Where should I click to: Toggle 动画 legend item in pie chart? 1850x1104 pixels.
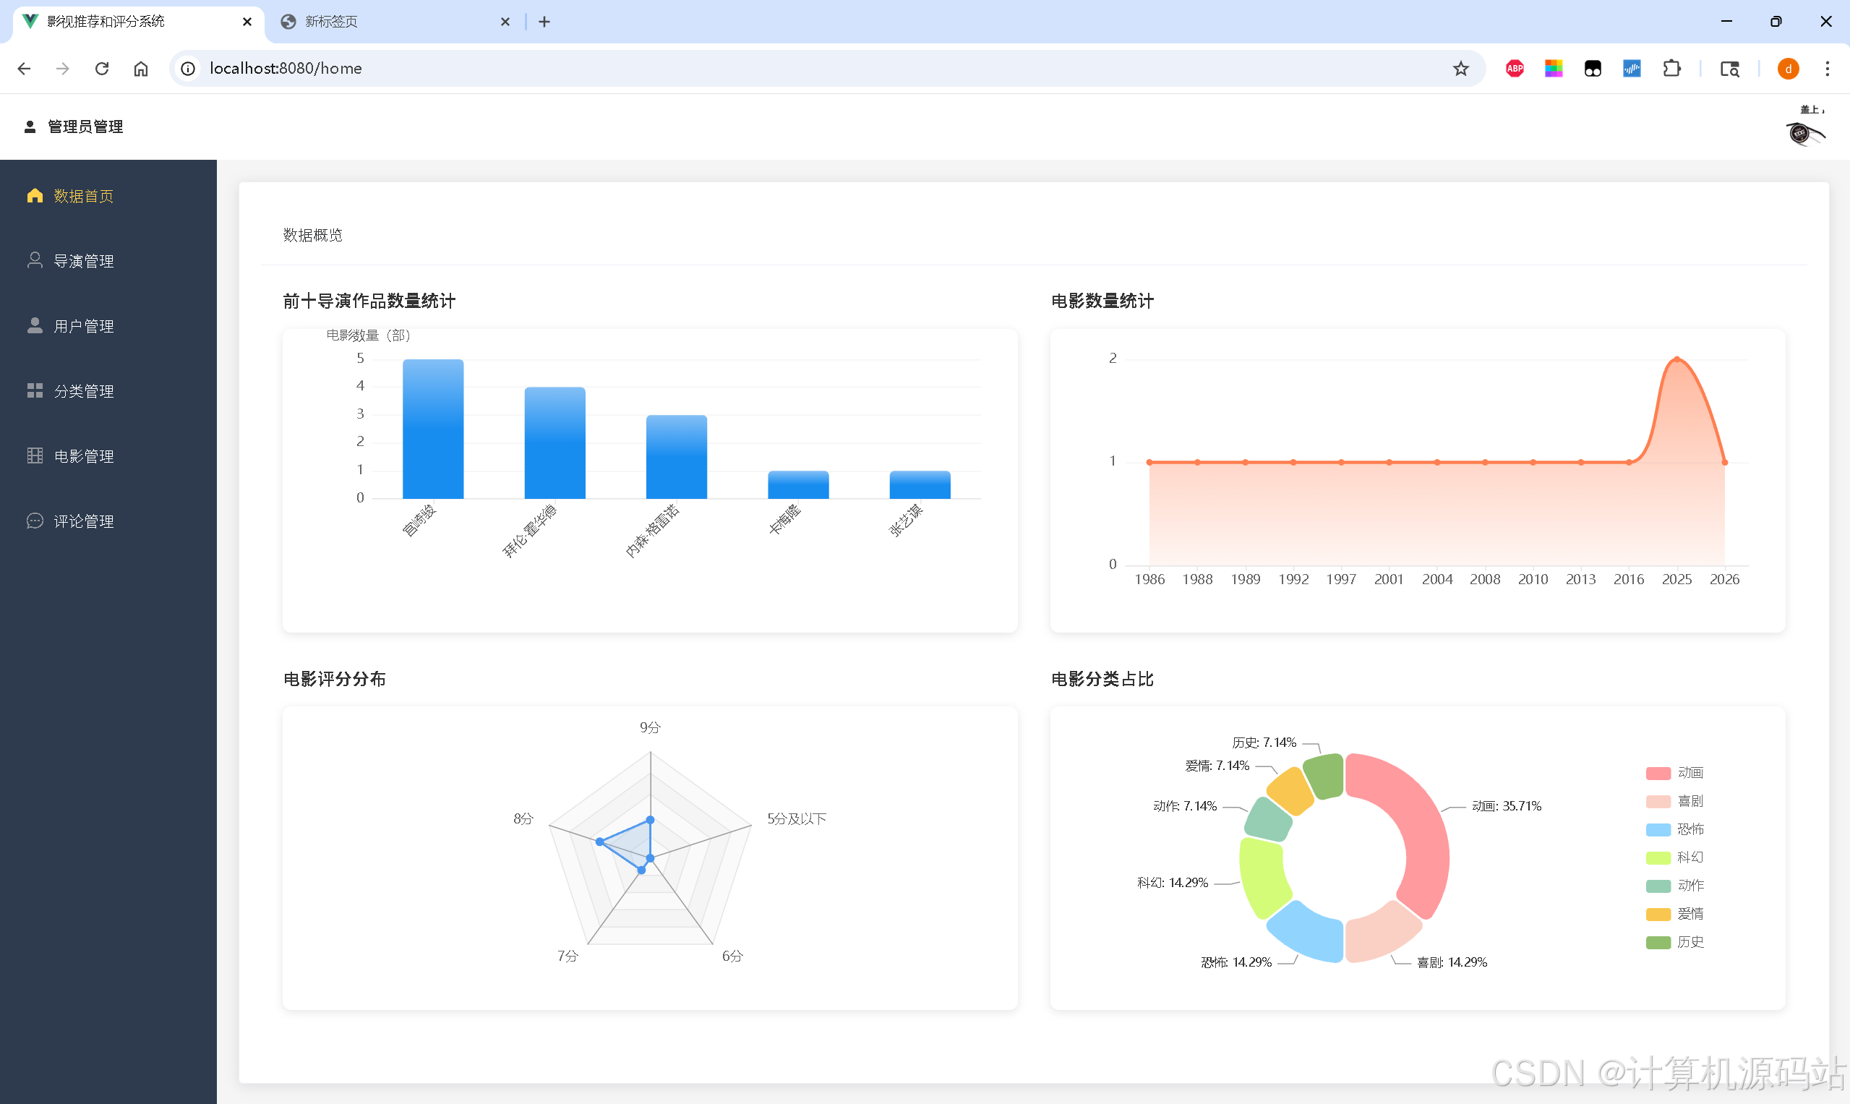point(1690,773)
